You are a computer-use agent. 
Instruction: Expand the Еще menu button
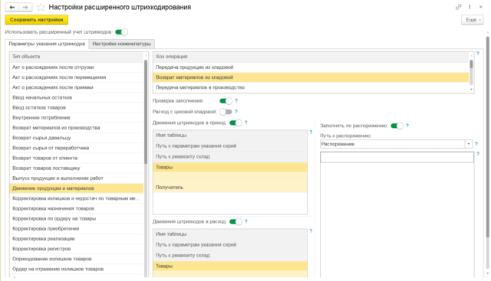(x=473, y=20)
